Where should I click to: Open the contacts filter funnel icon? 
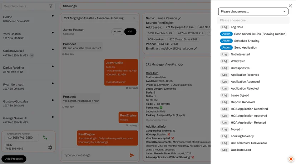click(51, 6)
